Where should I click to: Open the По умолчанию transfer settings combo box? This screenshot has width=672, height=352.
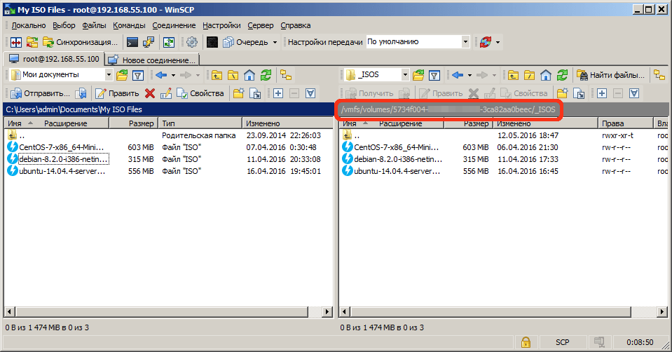[418, 41]
